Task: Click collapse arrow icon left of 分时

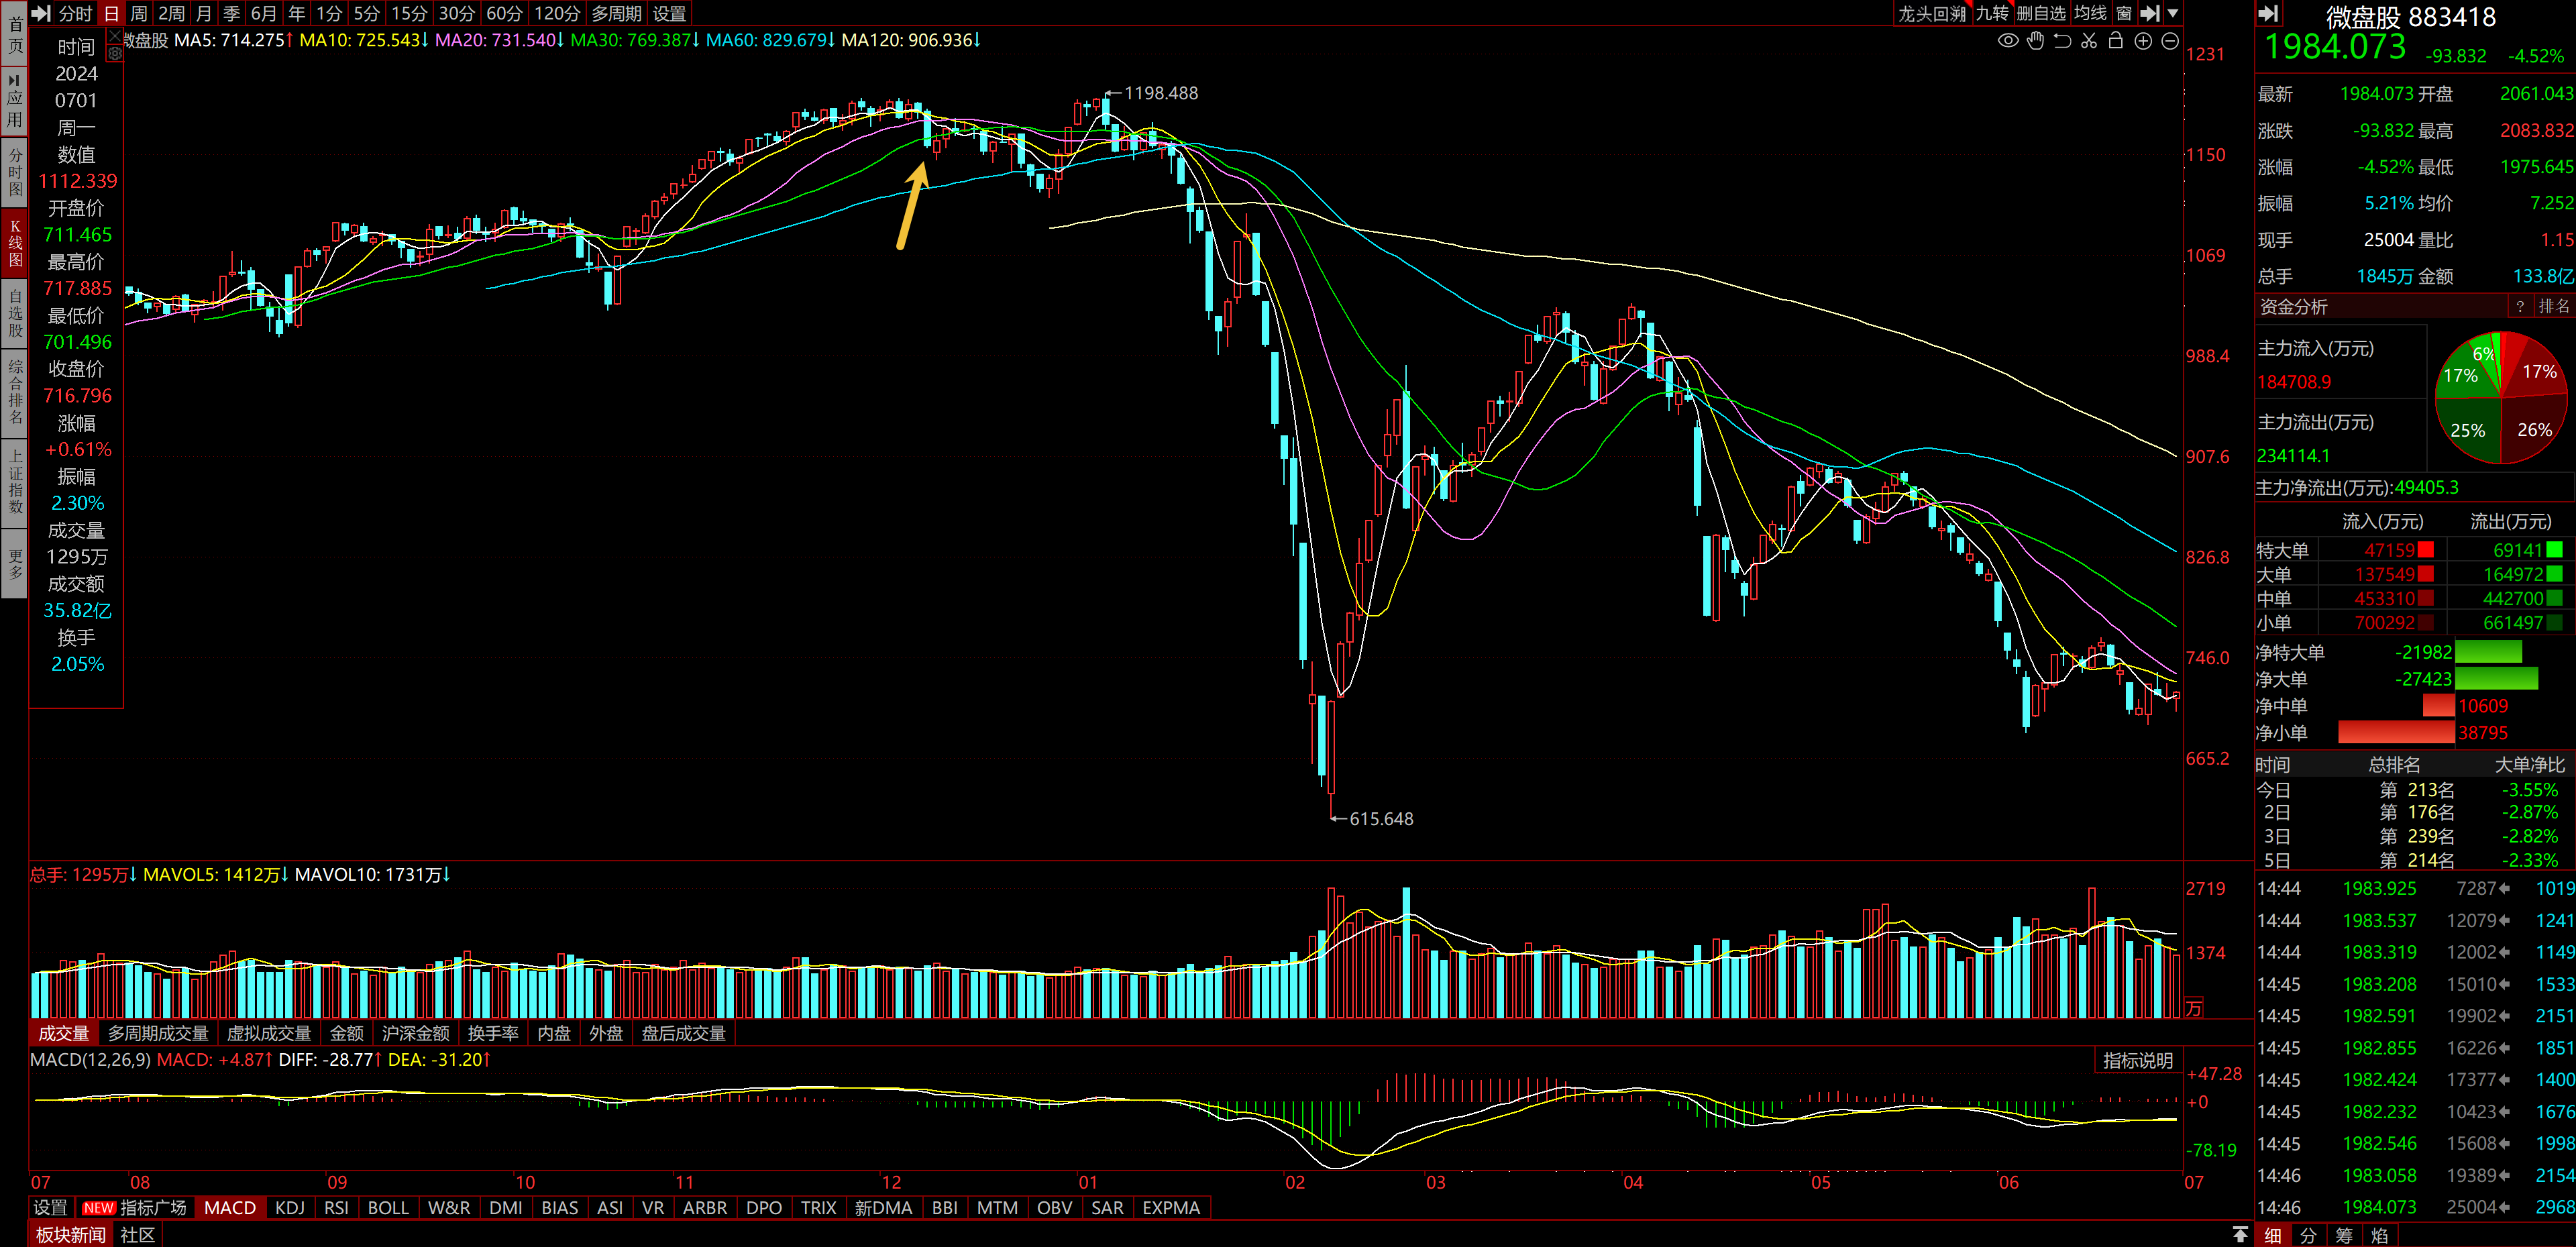Action: (x=41, y=13)
